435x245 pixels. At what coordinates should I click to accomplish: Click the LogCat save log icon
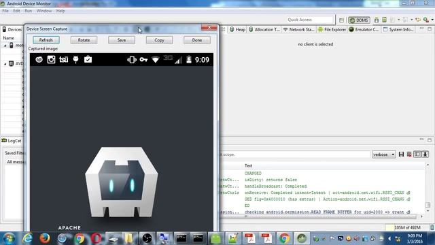401,154
